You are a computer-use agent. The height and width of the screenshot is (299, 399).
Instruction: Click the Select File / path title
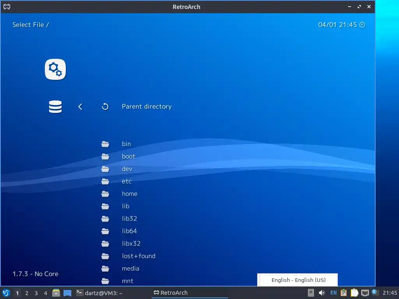pos(30,25)
